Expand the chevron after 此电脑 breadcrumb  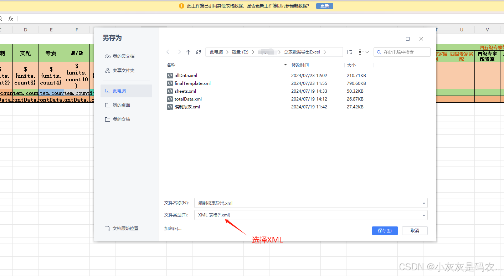tap(227, 52)
